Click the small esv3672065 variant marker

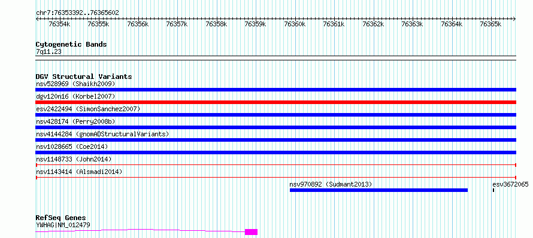coord(493,190)
